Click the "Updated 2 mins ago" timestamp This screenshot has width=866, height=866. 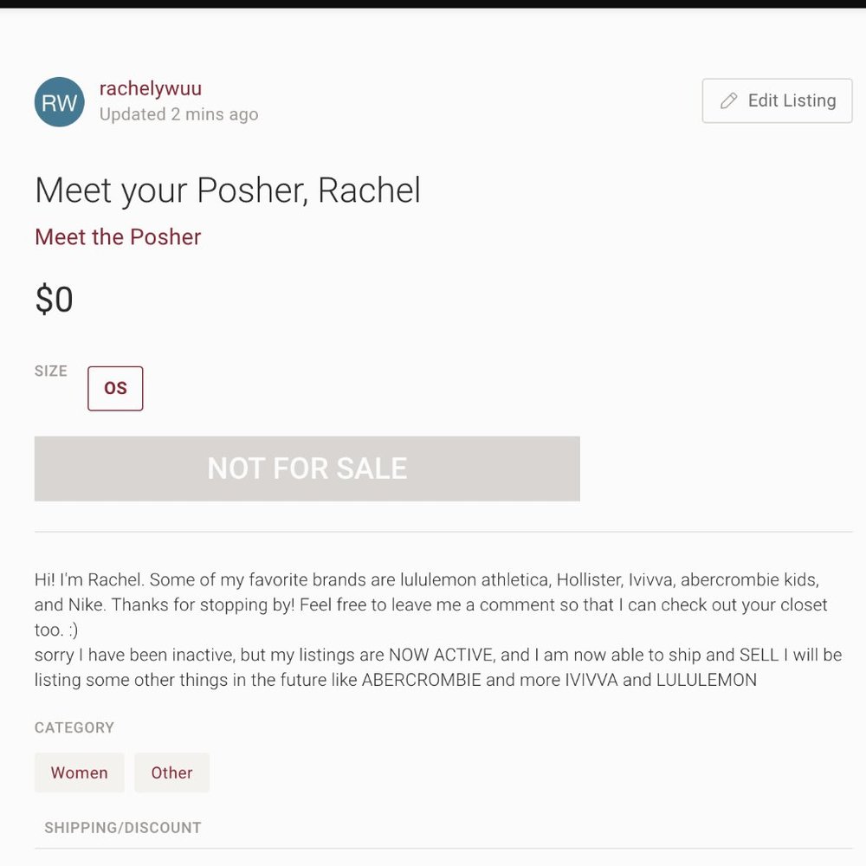178,114
